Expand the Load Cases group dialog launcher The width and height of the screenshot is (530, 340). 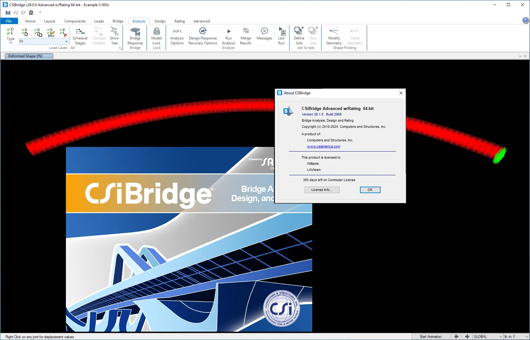120,48
